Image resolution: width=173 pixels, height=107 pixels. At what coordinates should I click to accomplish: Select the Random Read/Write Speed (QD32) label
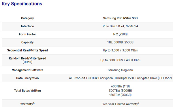click(x=27, y=60)
